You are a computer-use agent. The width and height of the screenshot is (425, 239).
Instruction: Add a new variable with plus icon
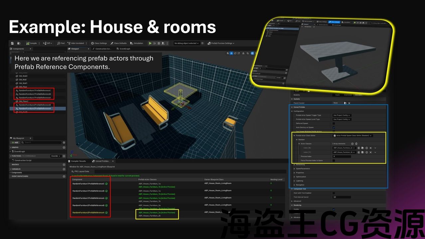tap(64, 169)
